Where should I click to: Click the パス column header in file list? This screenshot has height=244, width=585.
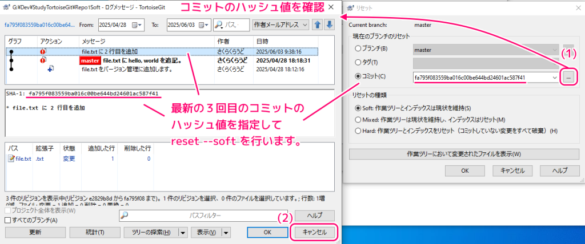pos(19,148)
